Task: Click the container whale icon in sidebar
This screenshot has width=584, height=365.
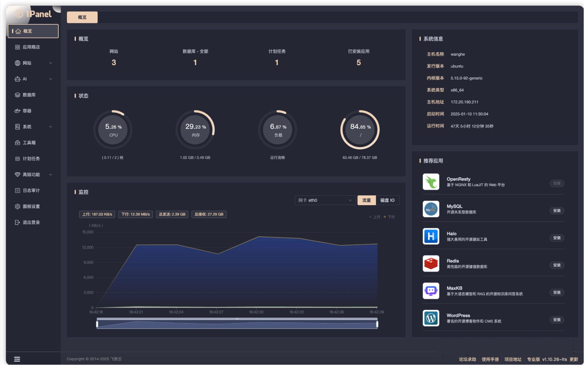Action: pos(18,111)
